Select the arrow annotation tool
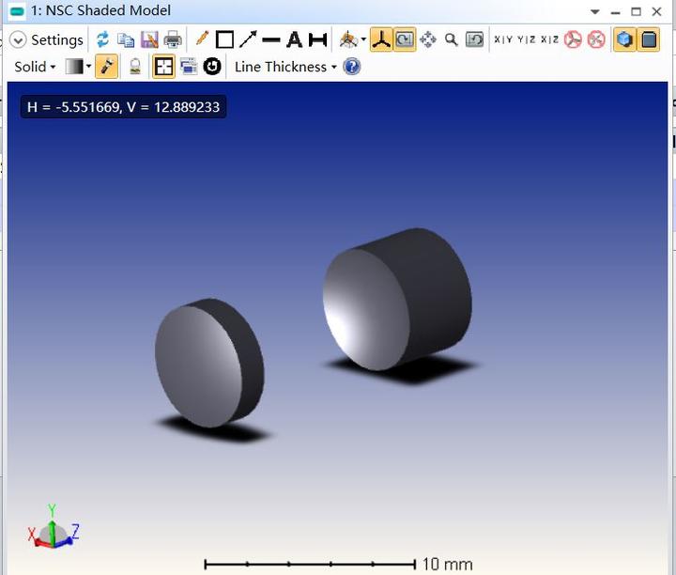The image size is (676, 575). coord(248,39)
